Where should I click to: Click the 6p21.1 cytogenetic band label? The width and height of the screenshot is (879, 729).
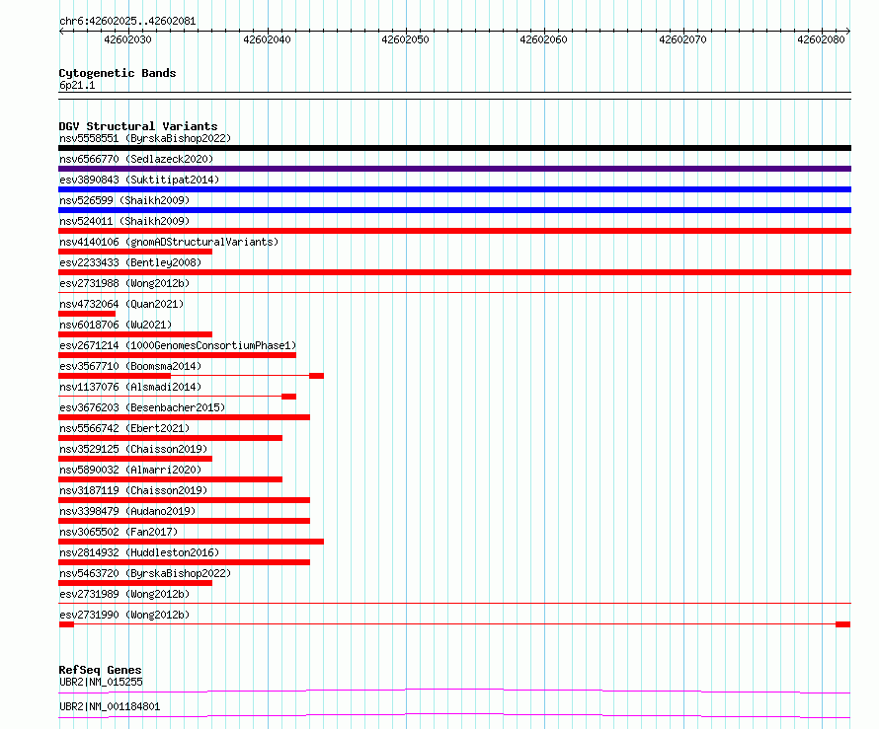pos(77,85)
